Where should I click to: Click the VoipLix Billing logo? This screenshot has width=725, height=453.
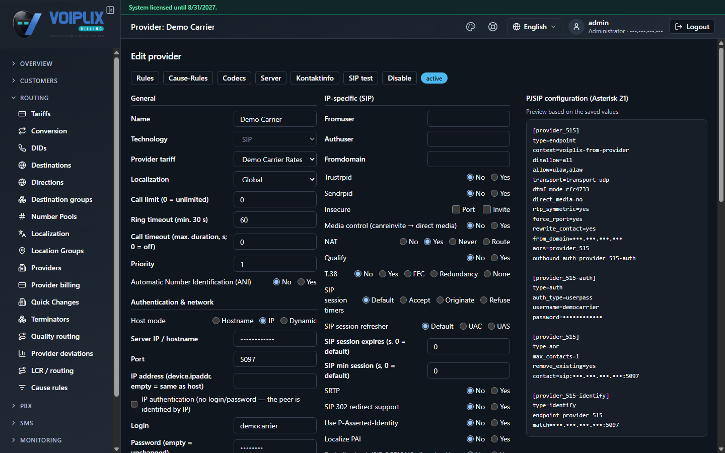click(59, 24)
